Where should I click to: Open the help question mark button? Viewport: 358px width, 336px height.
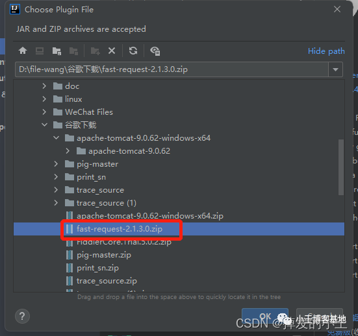[x=22, y=316]
